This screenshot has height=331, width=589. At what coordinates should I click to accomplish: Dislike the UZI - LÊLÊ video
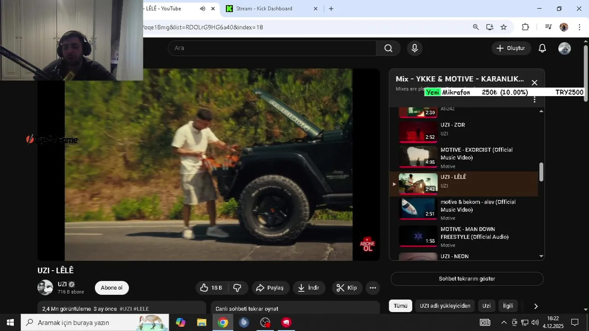[x=237, y=288]
